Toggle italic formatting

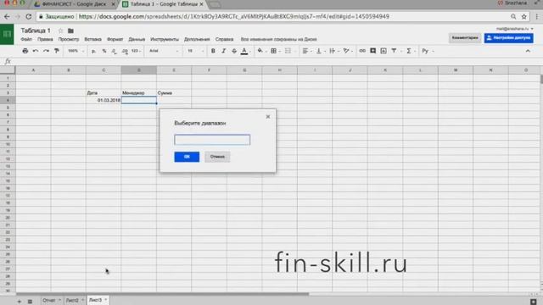click(x=223, y=51)
